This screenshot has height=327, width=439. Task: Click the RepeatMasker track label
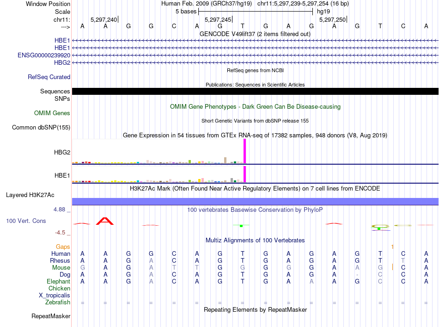point(51,316)
